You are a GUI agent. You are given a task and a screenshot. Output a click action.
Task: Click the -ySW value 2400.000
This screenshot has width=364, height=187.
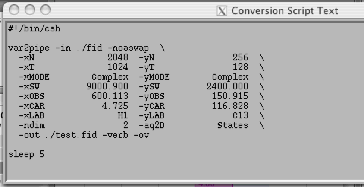click(228, 87)
